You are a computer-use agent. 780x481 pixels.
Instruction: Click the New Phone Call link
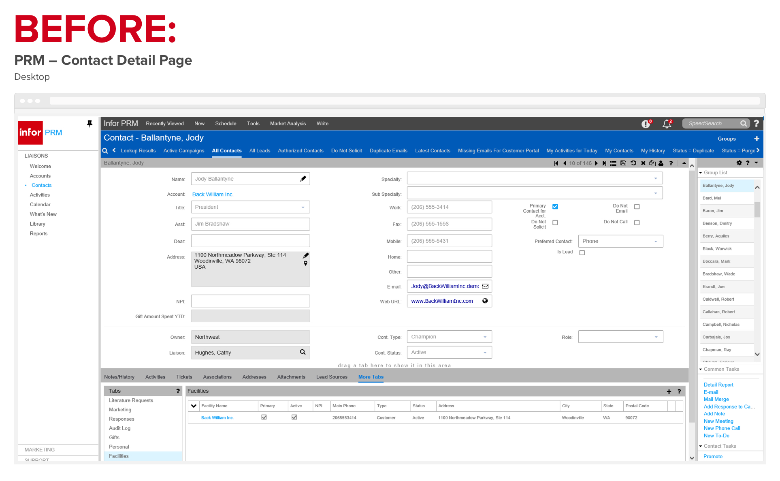[x=722, y=428]
